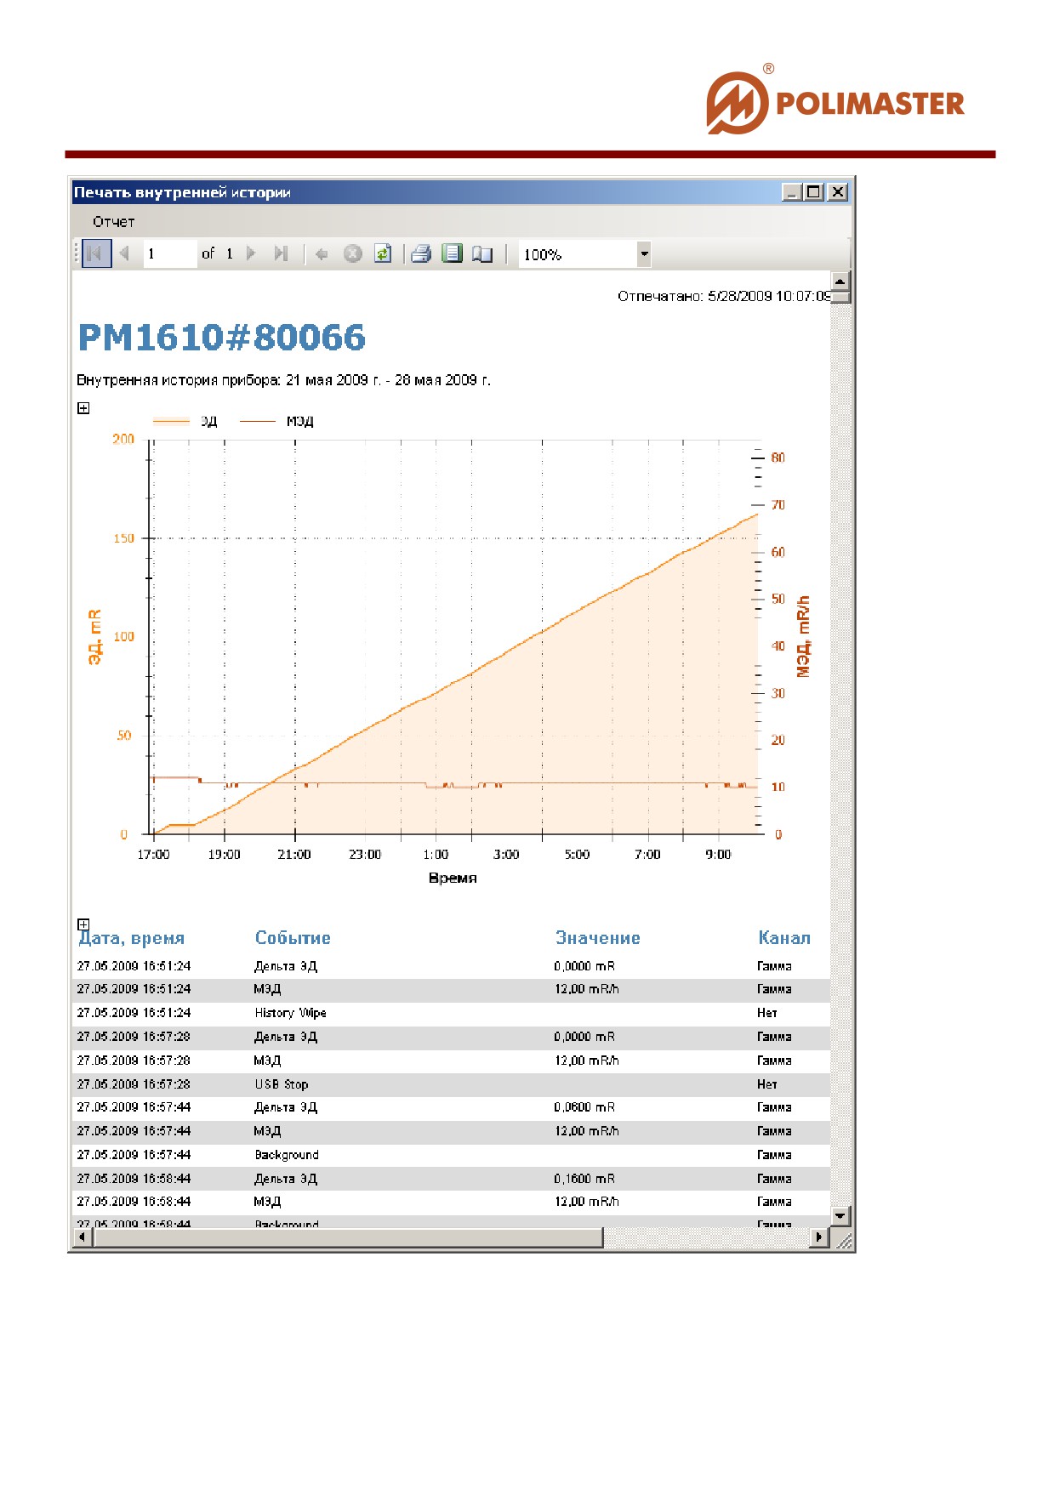Image resolution: width=1054 pixels, height=1490 pixels.
Task: Select the USB Stop event row
Action: [451, 1084]
